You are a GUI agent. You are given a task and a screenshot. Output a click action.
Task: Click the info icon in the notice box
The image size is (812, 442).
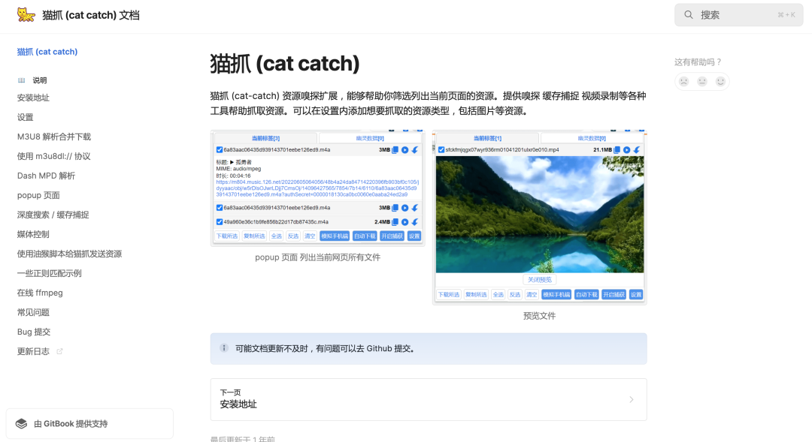click(224, 348)
